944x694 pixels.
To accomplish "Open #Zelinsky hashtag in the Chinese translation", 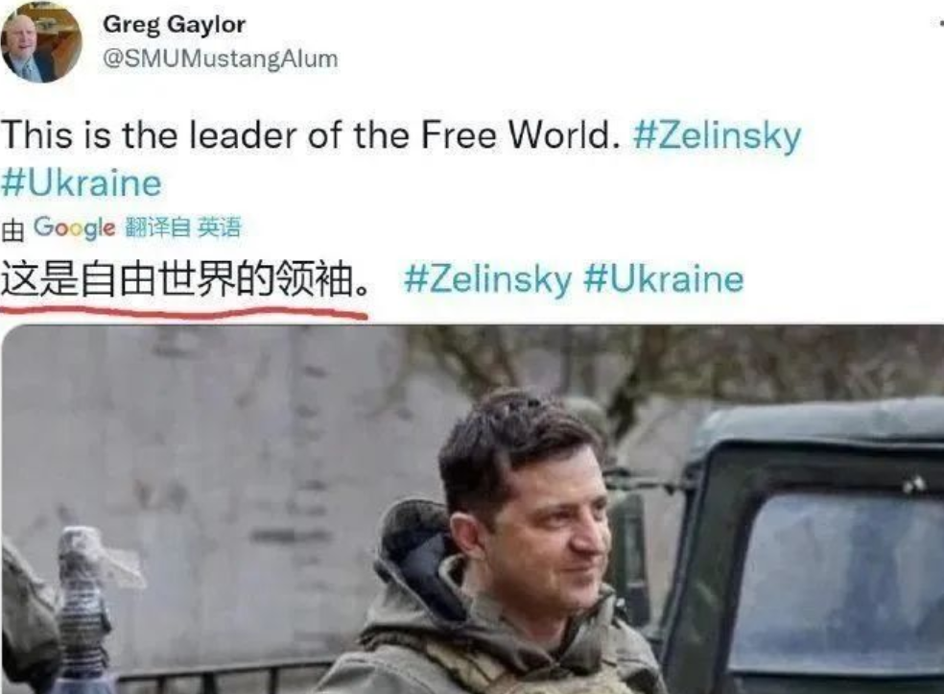I will (x=487, y=279).
